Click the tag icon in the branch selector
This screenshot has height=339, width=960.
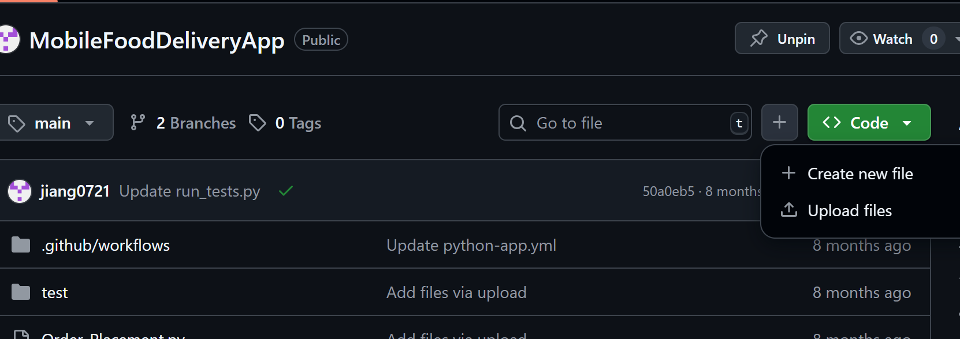pyautogui.click(x=17, y=123)
